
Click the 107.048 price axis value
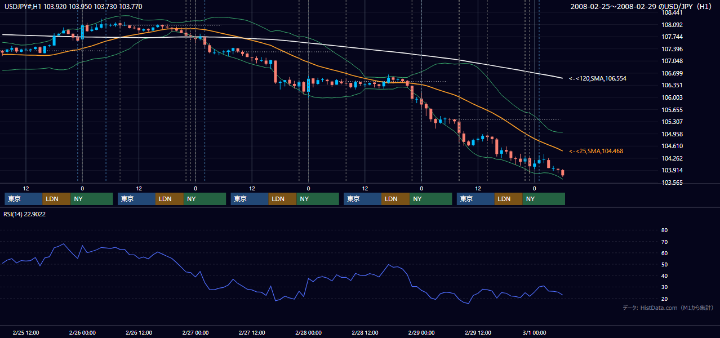click(x=673, y=61)
